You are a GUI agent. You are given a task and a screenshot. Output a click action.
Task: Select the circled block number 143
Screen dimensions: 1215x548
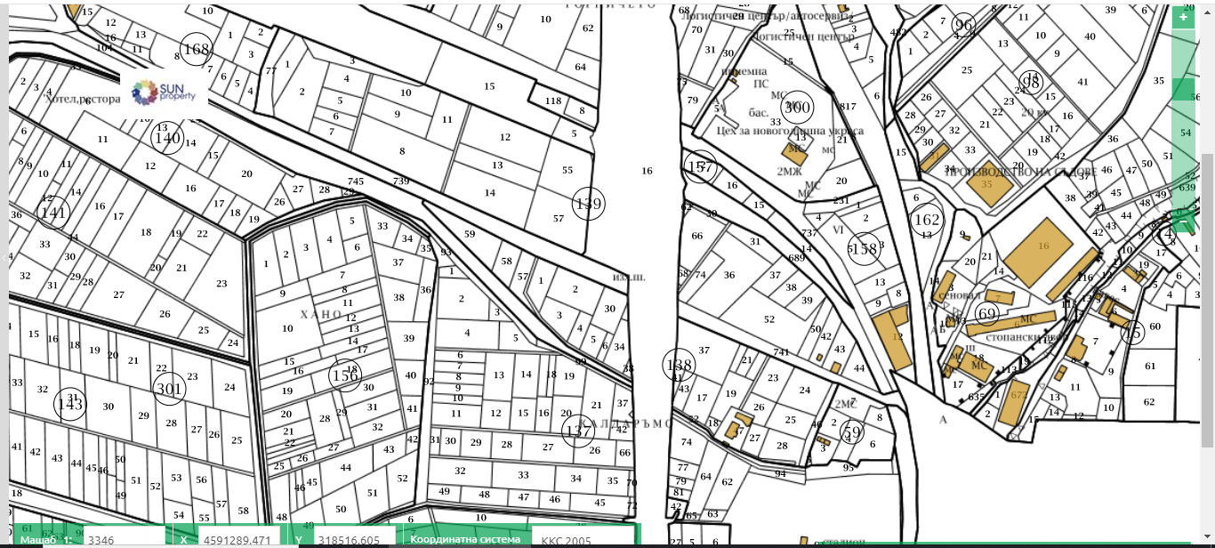(x=70, y=404)
